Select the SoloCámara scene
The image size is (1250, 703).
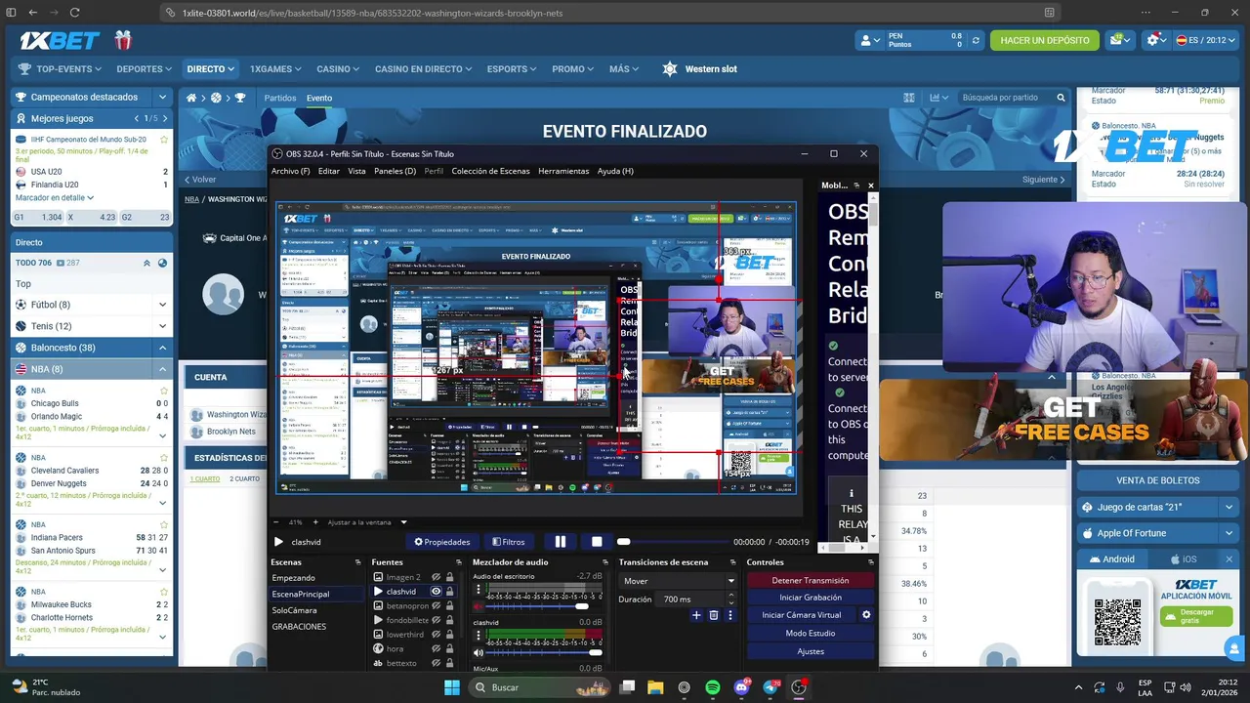tap(294, 610)
